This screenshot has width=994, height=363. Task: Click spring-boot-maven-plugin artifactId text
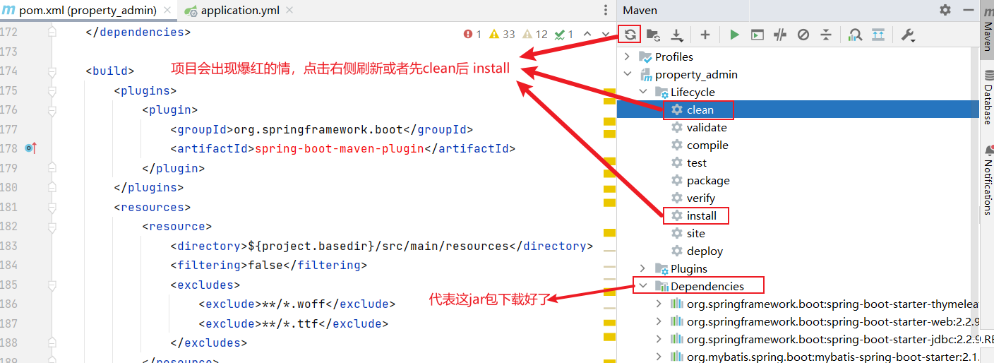[340, 148]
